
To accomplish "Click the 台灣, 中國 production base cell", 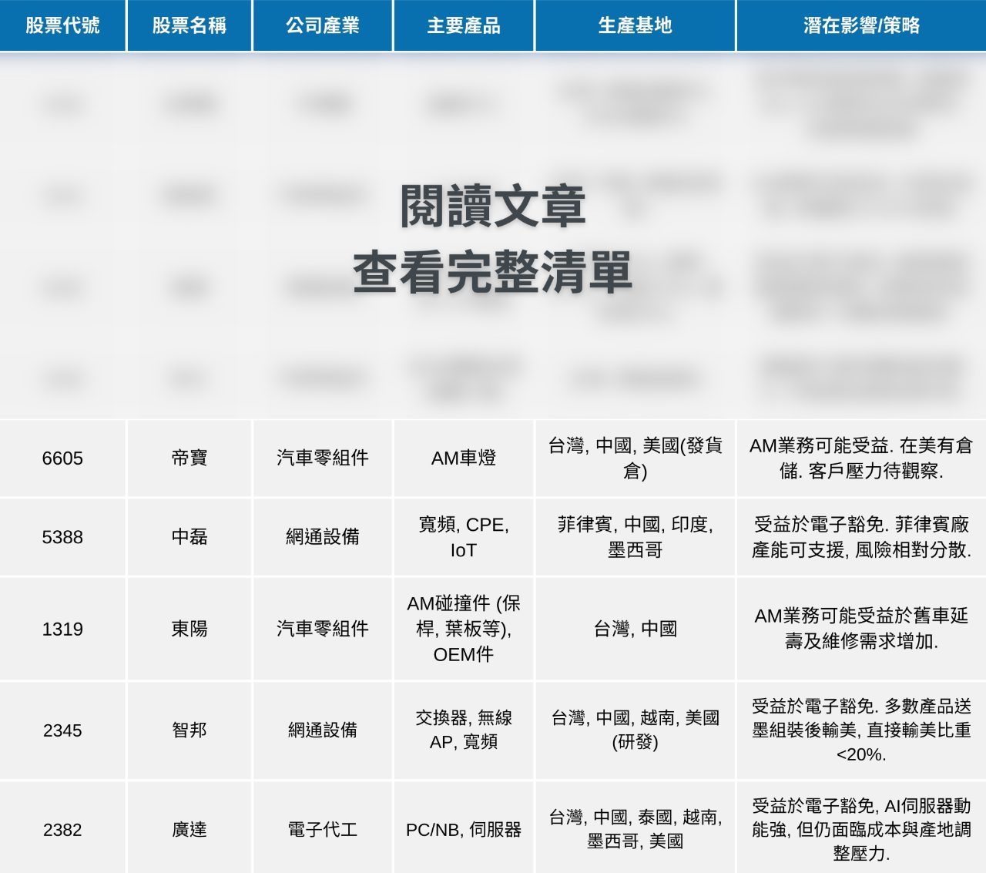I will 636,629.
